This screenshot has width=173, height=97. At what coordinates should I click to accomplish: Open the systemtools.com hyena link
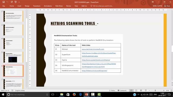tap(96, 60)
